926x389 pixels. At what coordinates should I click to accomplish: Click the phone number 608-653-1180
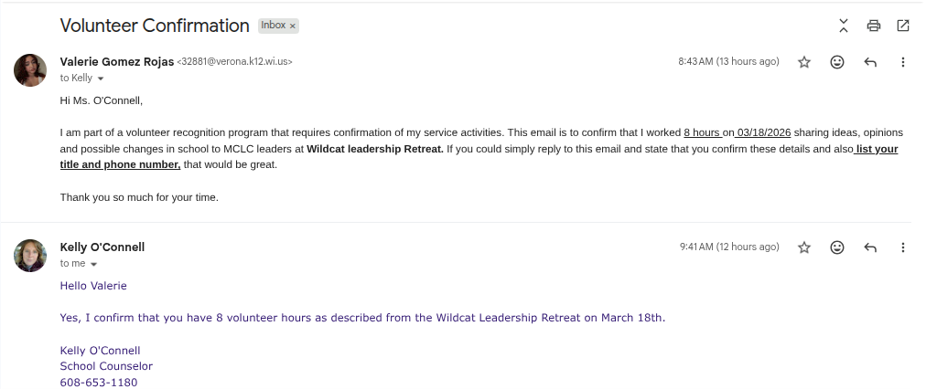[x=99, y=383]
